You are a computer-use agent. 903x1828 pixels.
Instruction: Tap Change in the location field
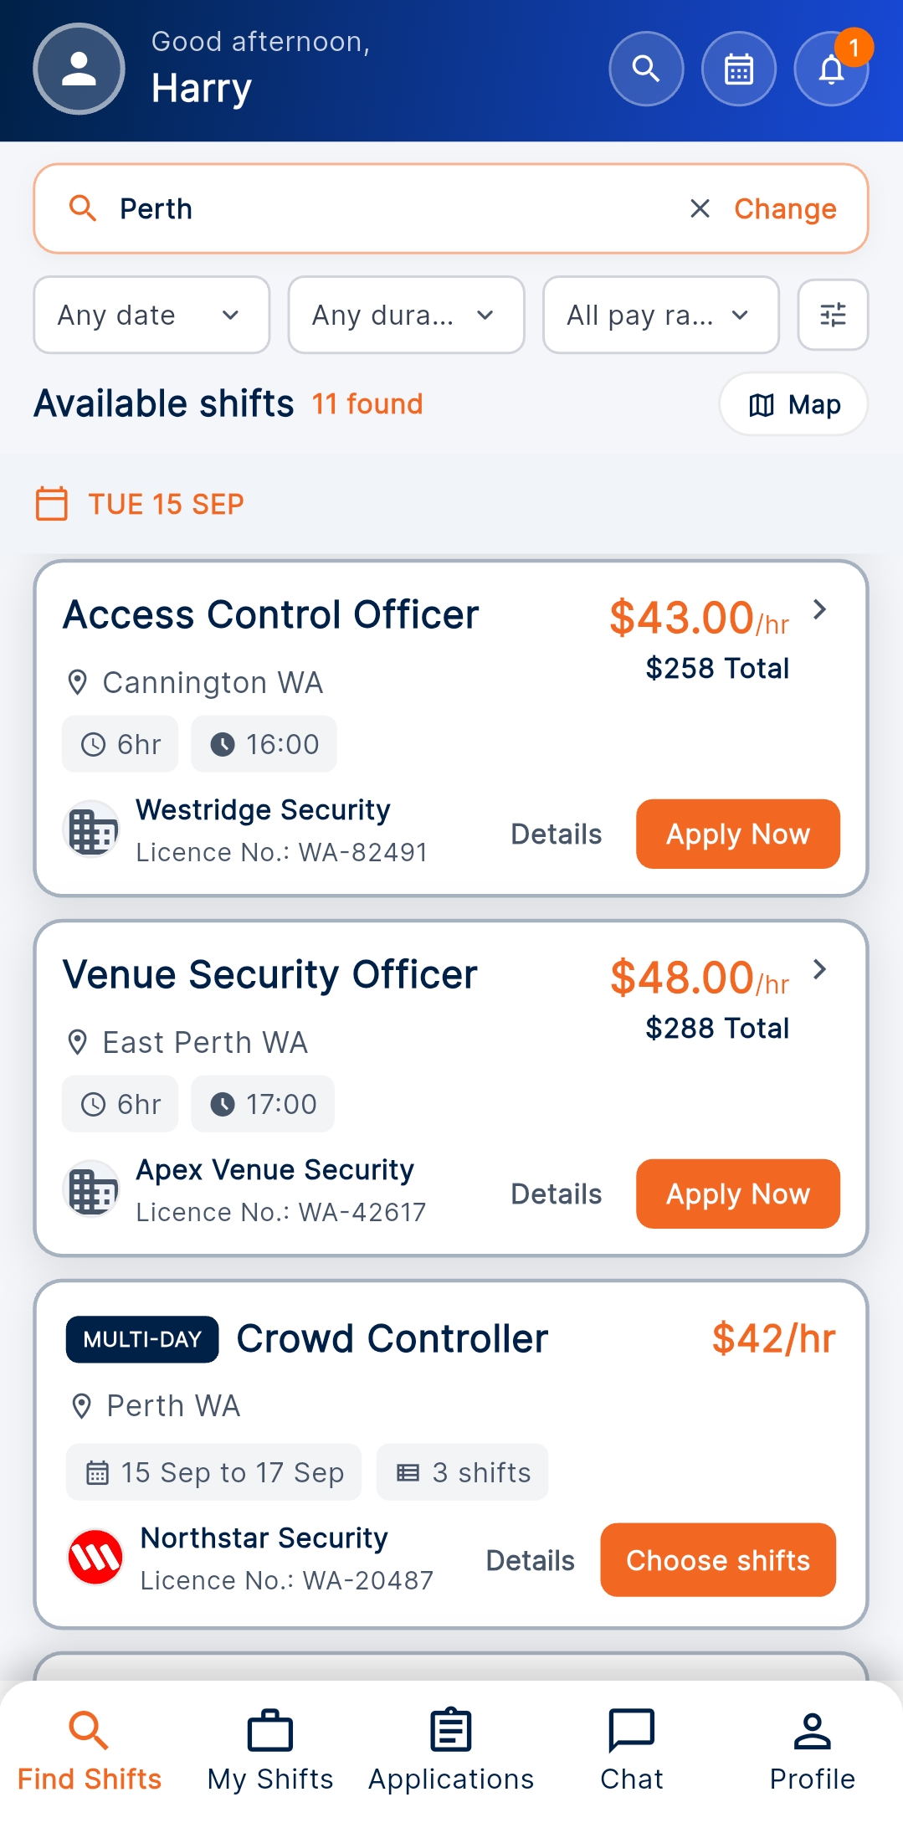tap(785, 208)
